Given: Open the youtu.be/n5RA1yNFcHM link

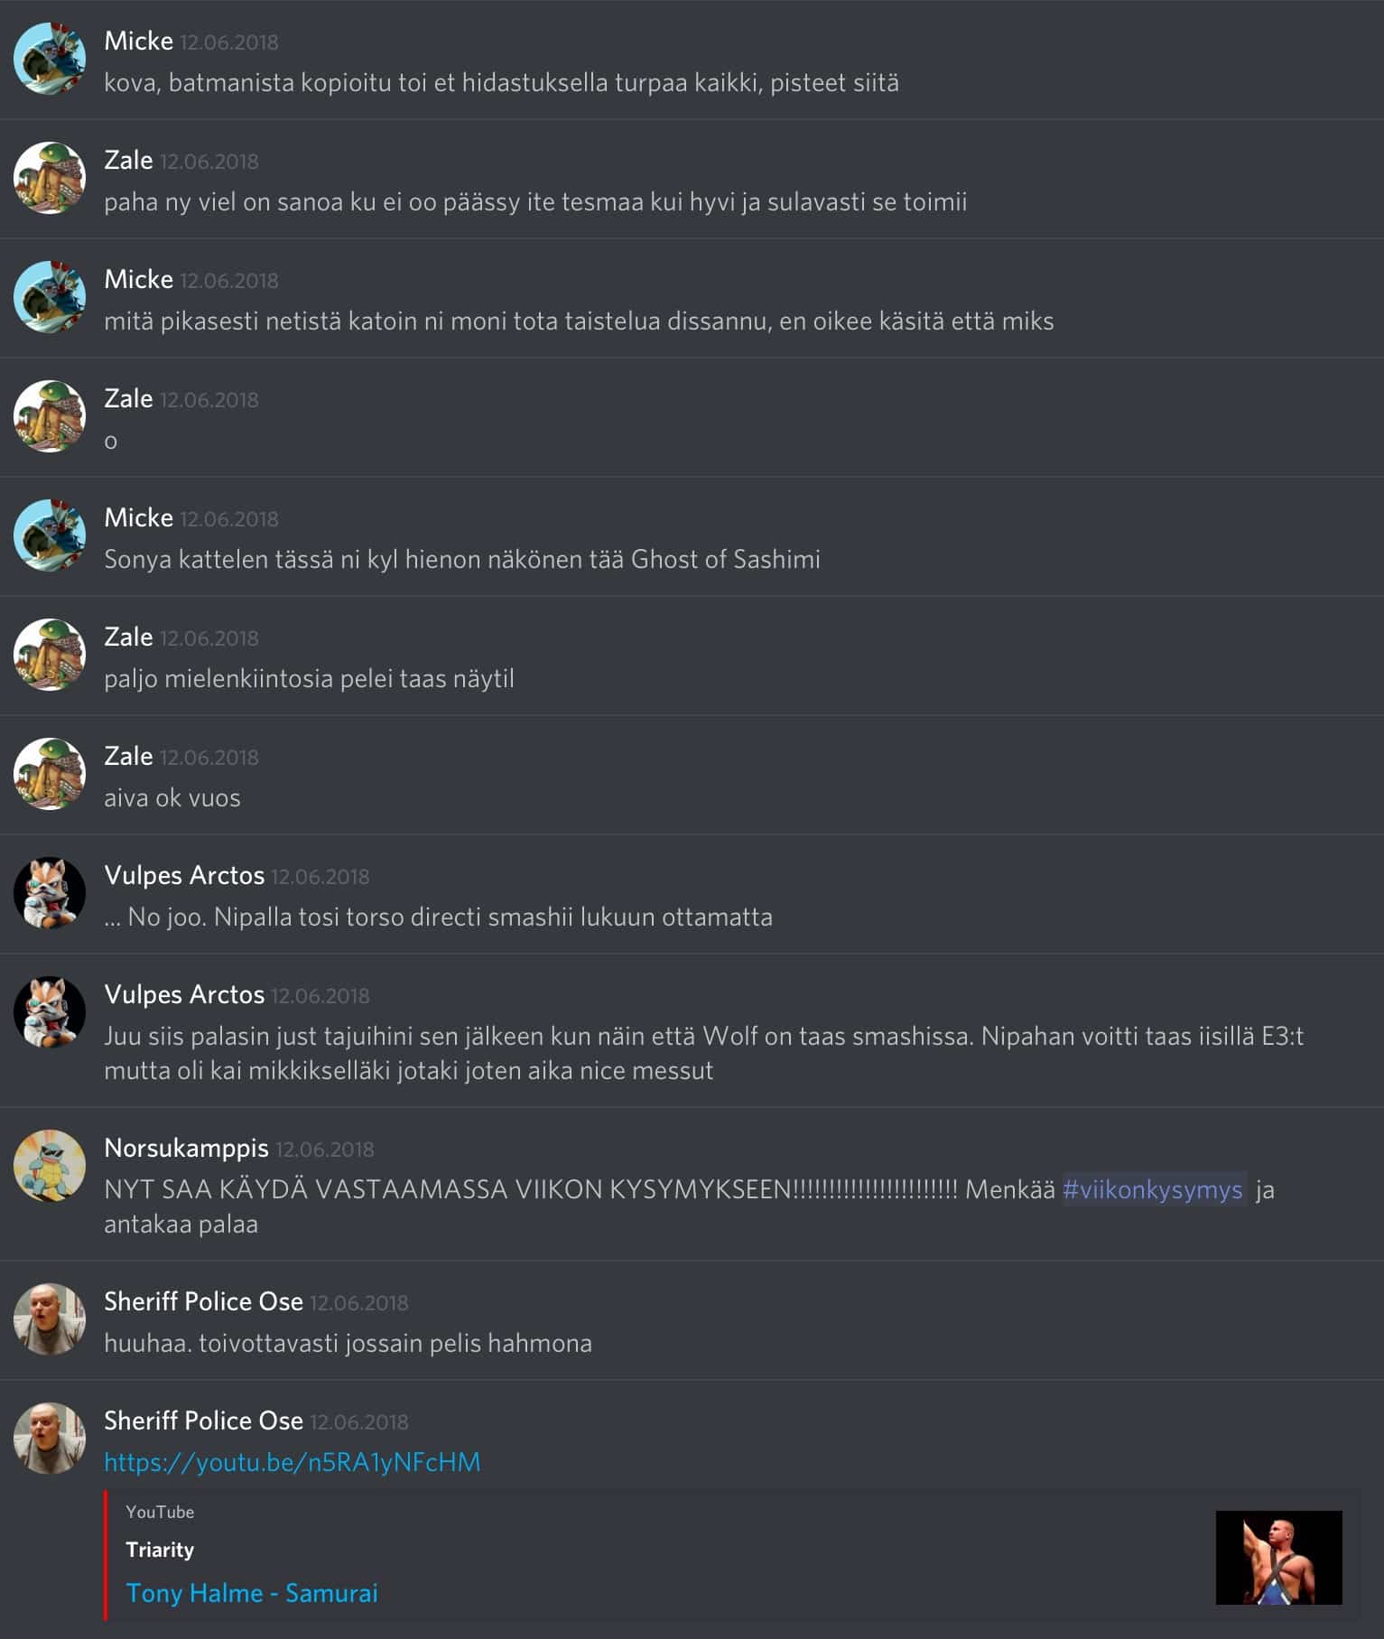Looking at the screenshot, I should click(x=292, y=1462).
